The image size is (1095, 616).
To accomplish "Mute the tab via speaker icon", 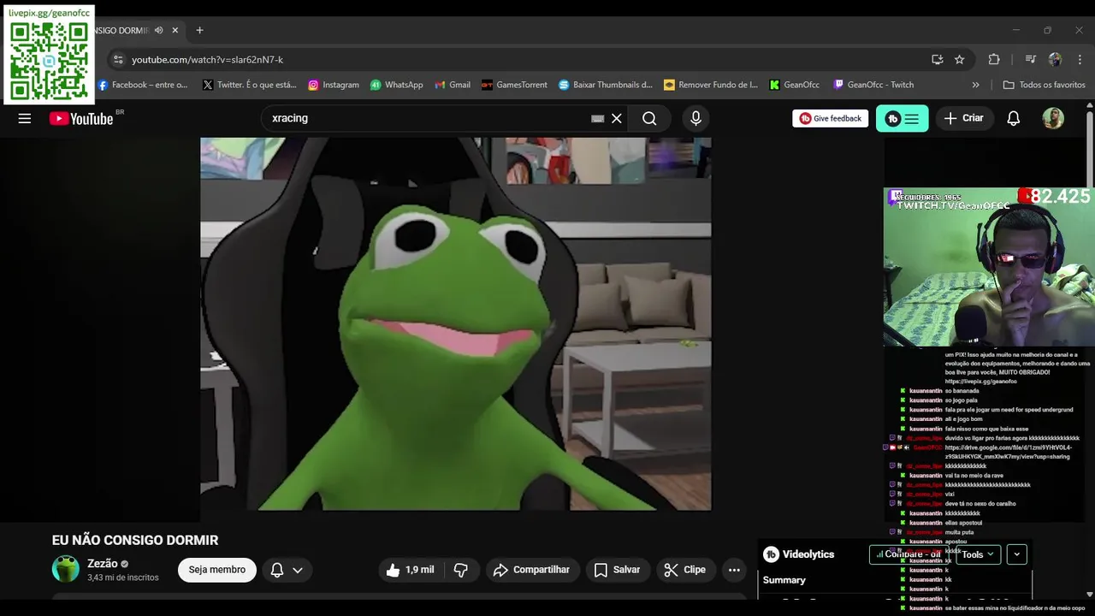I will [158, 30].
